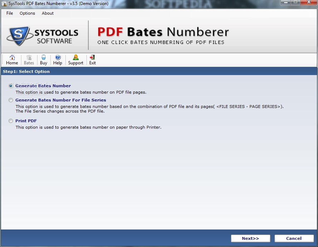Select Generate Bates Number For File Series

[11, 100]
